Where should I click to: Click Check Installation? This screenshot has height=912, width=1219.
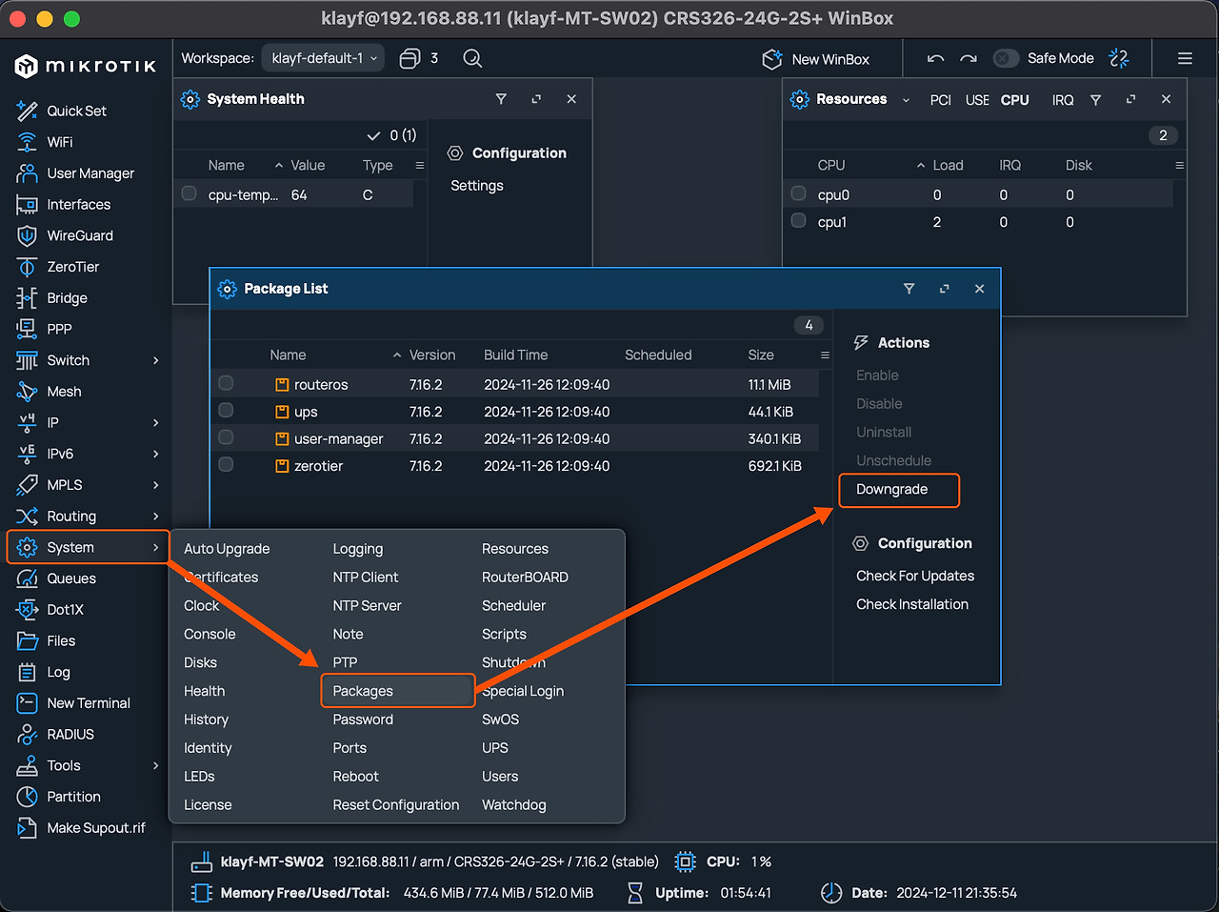[x=912, y=604]
